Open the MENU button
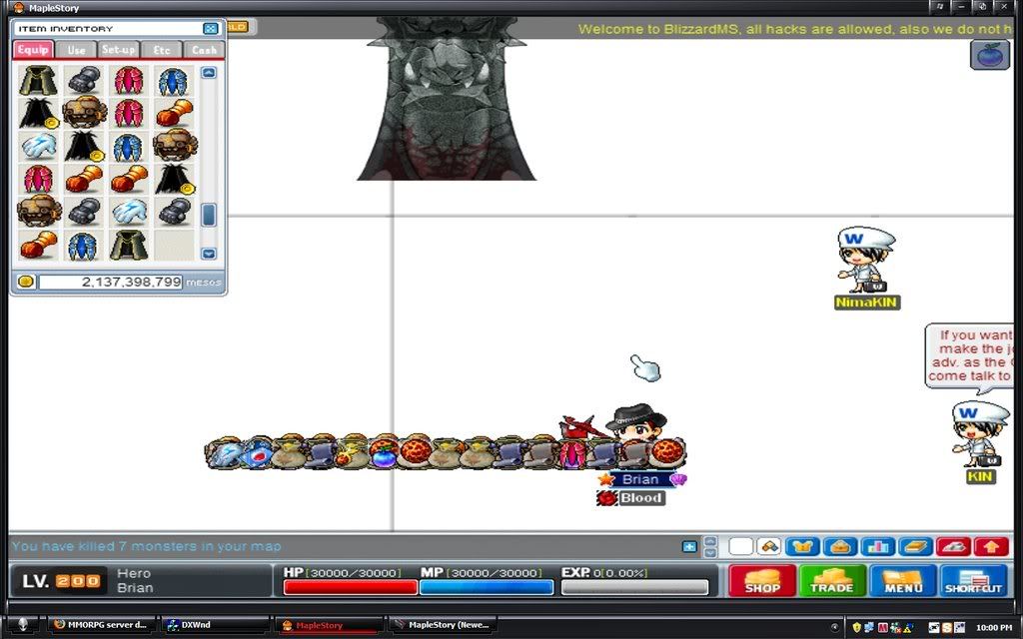 (903, 580)
